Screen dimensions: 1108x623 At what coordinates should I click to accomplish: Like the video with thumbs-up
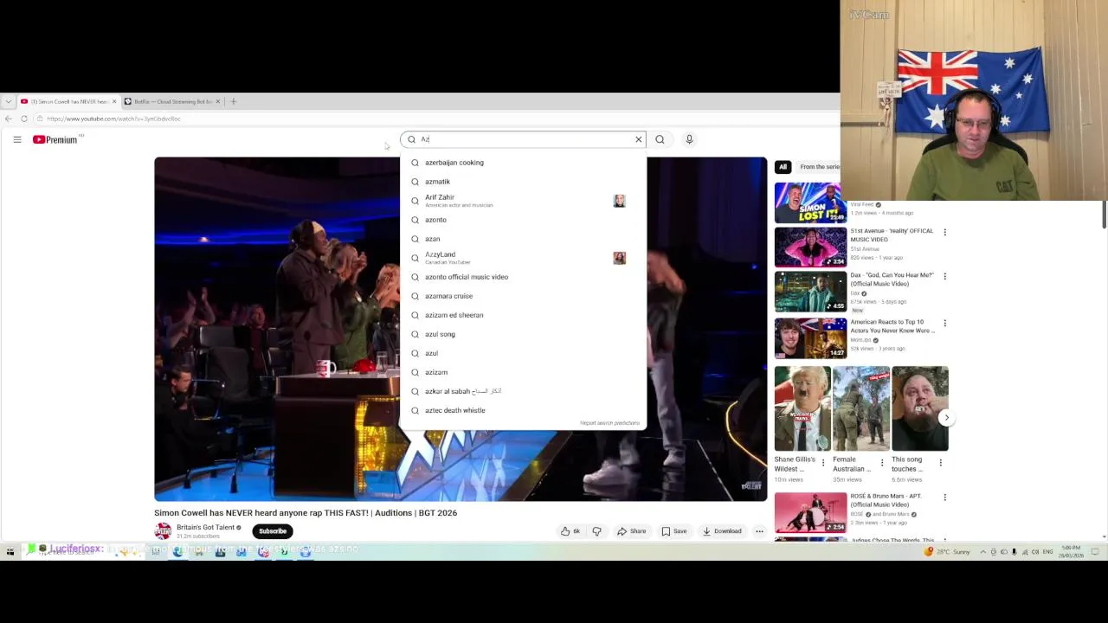coord(570,531)
